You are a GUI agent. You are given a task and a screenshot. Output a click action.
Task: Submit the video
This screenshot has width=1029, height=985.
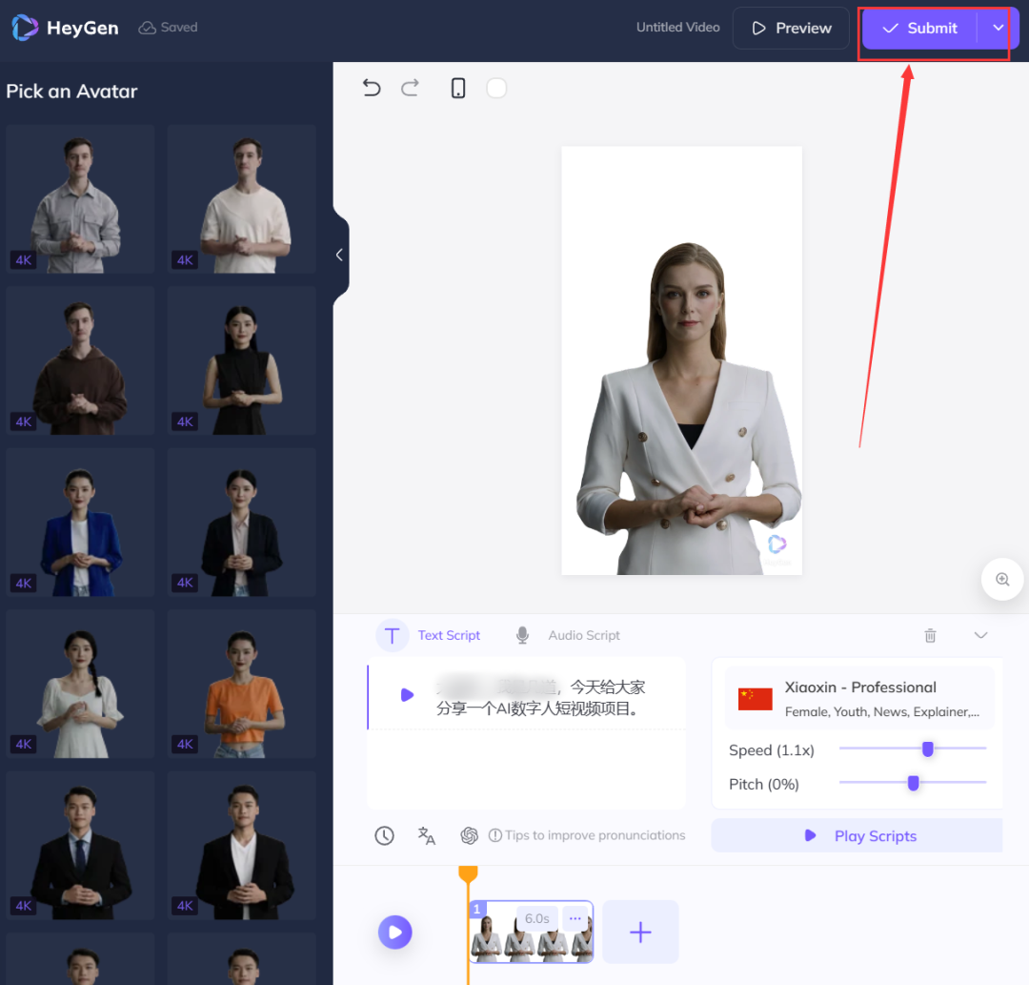click(919, 29)
